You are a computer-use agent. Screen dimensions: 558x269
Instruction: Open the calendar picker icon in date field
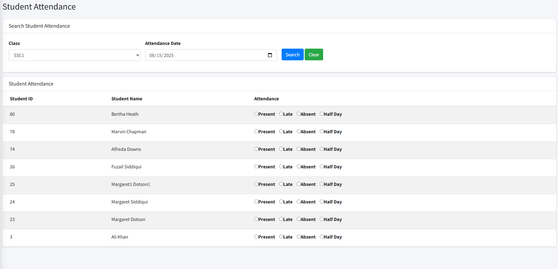(x=270, y=55)
